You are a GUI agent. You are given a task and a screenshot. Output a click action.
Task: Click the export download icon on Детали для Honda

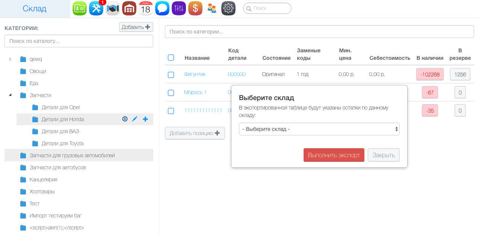pos(125,119)
